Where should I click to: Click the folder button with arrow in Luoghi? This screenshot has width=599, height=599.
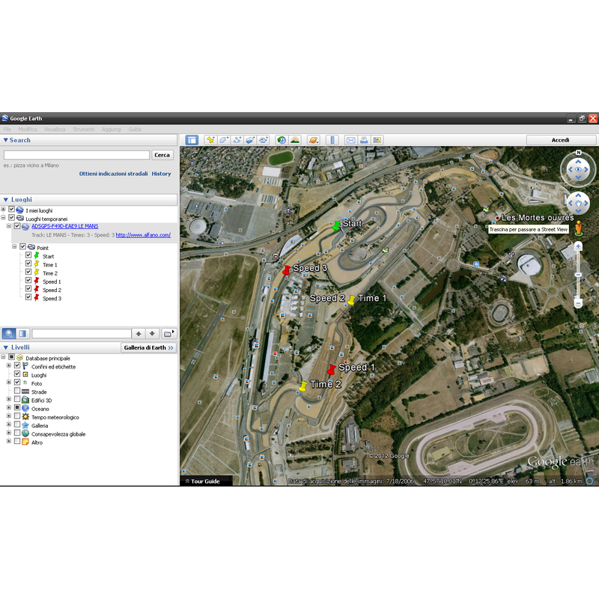[x=168, y=333]
